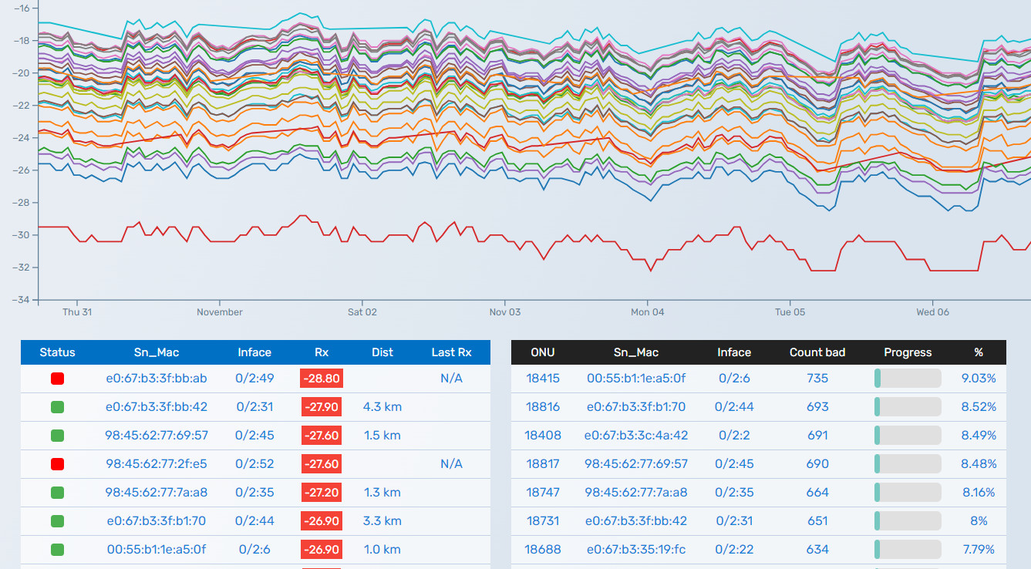Click N/A in the 0/2:52 row

coord(451,464)
